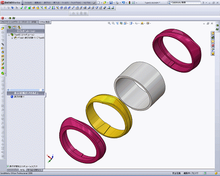
Task: Open the FeatureManager design tree tab icon
Action: [9, 27]
